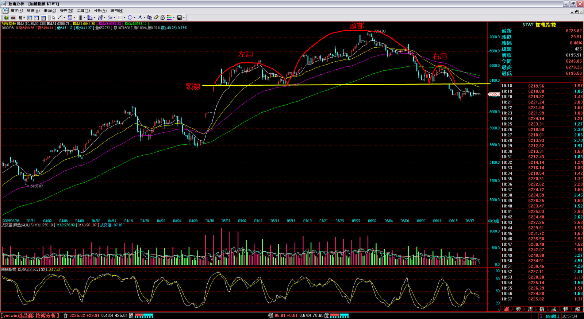Switch to the 勢 tab
The height and width of the screenshot is (319, 584).
coord(518,309)
